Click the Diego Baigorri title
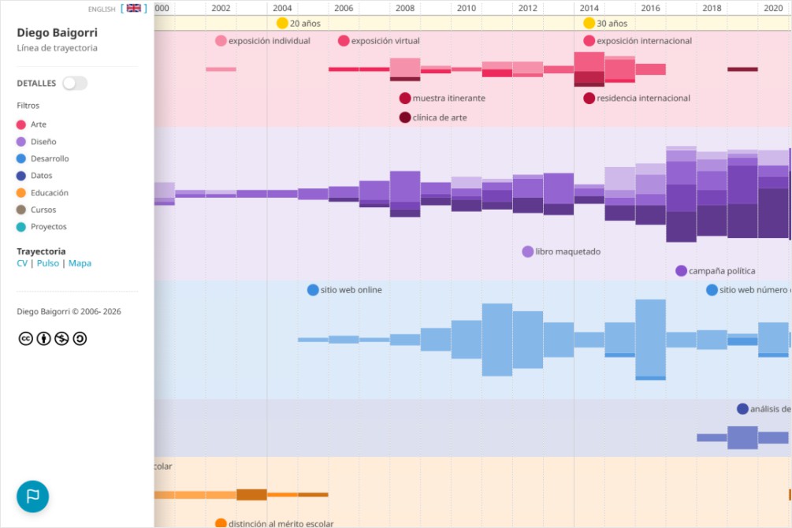 coord(57,32)
